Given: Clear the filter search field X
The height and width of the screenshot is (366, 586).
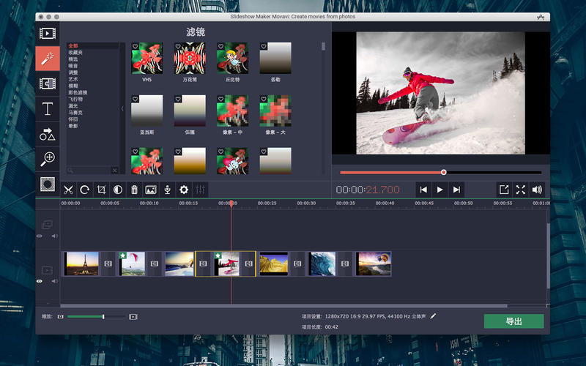Looking at the screenshot, I should tap(115, 171).
